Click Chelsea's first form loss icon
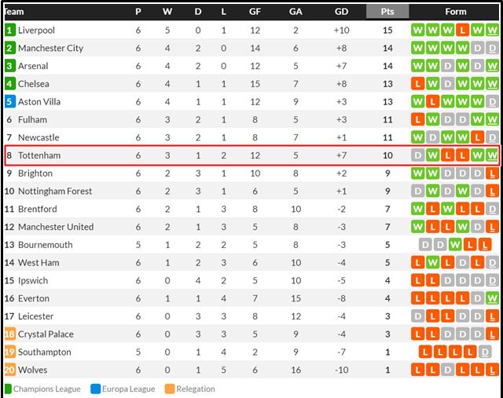The width and height of the screenshot is (503, 398). [x=418, y=84]
